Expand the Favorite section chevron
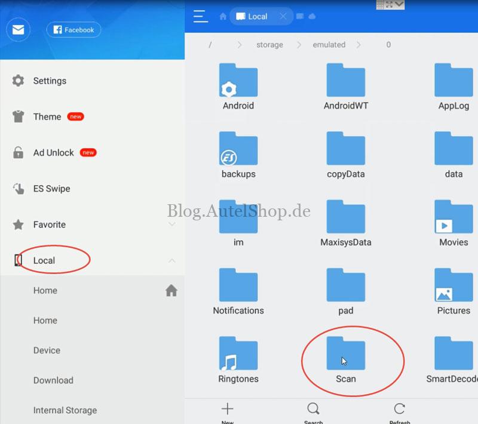Screen dimensions: 478x424 171,225
